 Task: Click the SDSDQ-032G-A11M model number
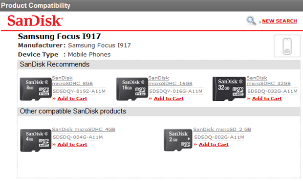(x=272, y=91)
